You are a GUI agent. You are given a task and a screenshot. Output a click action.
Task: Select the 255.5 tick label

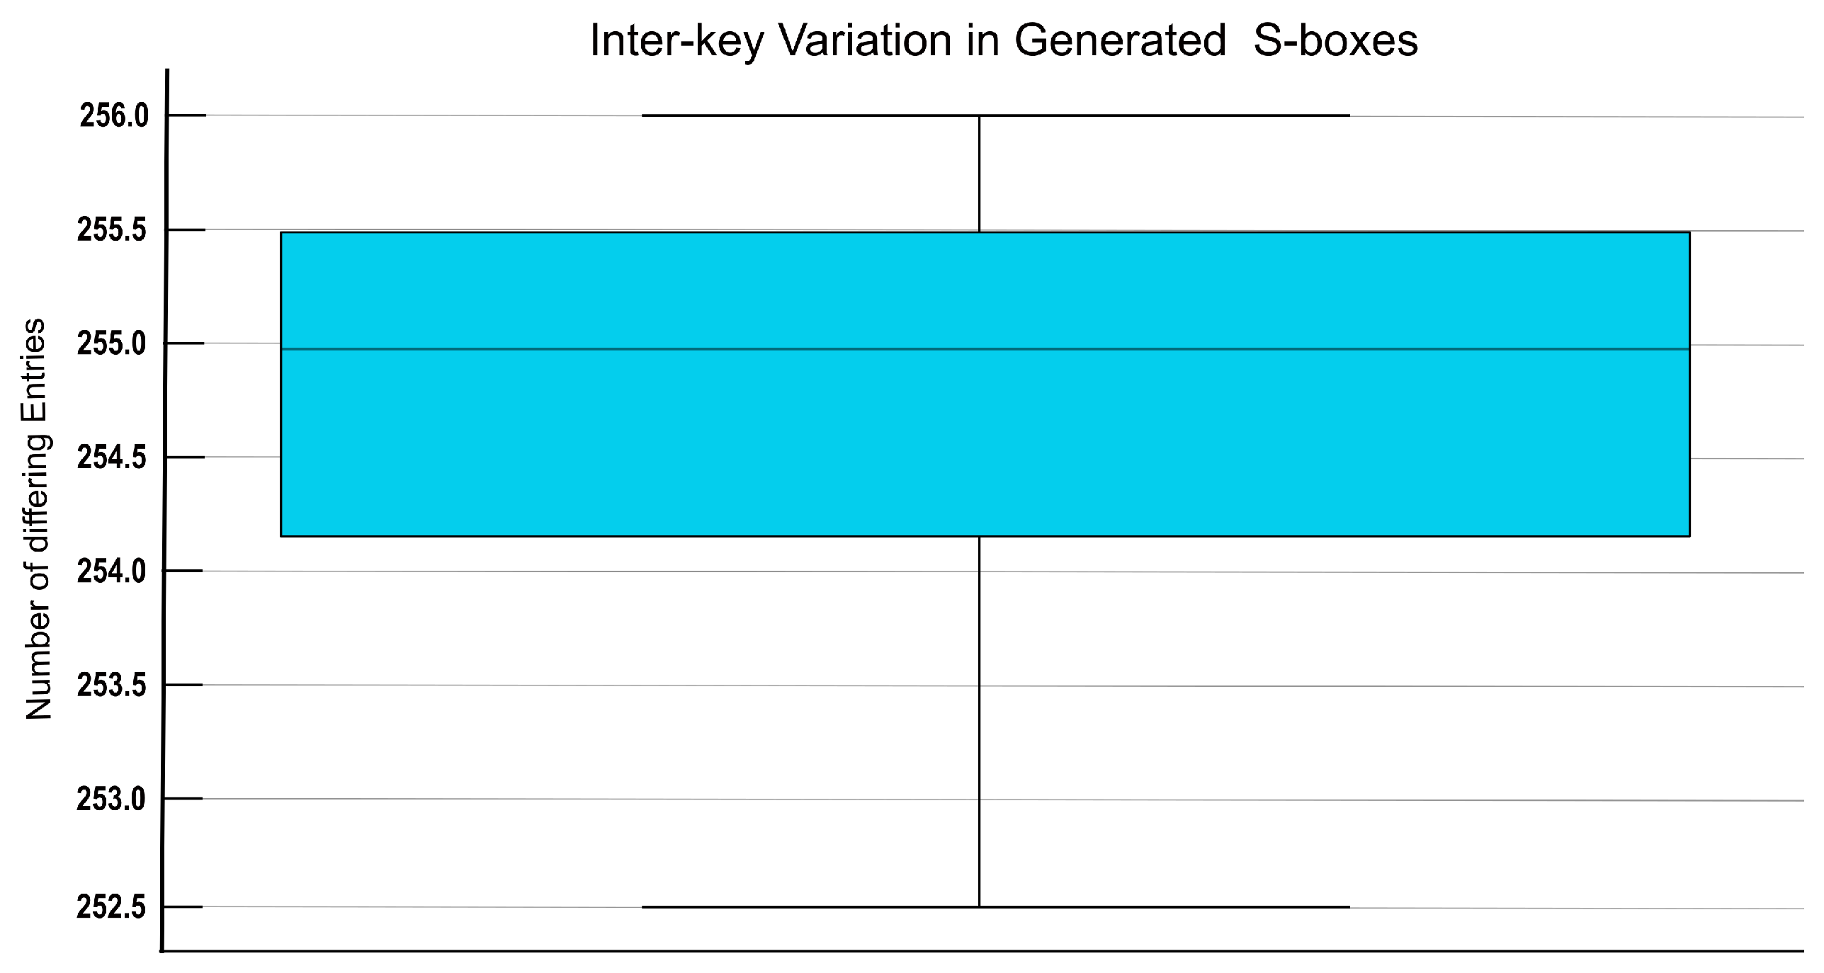pyautogui.click(x=112, y=230)
